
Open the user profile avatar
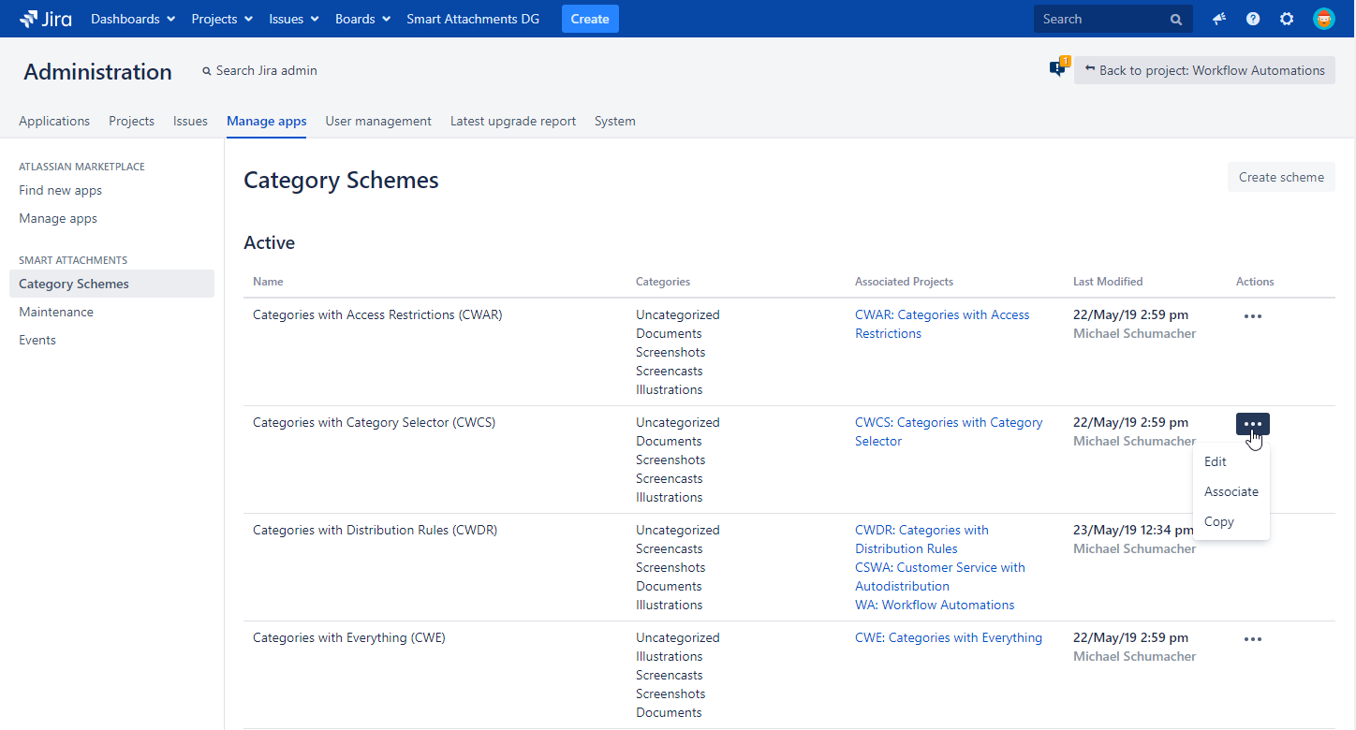1323,19
